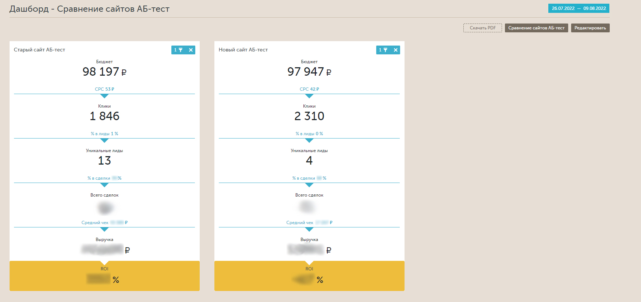This screenshot has height=302, width=641.
Task: Click ROI block in Новый сайт card
Action: [309, 276]
